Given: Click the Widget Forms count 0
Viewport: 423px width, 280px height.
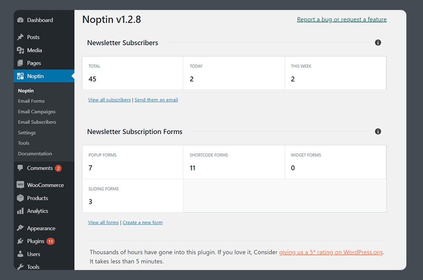Looking at the screenshot, I should (x=293, y=168).
